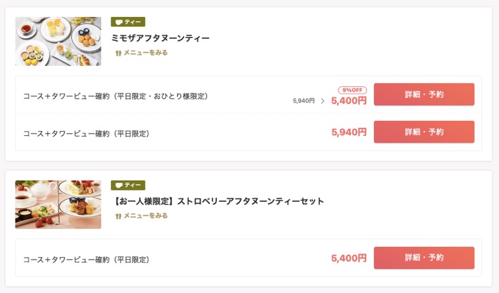
Task: Click the 5,400円 price of the Strawberry set
Action: (349, 258)
